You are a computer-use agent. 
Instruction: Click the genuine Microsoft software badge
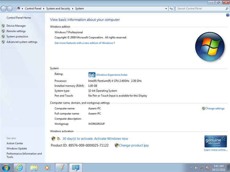point(216,141)
